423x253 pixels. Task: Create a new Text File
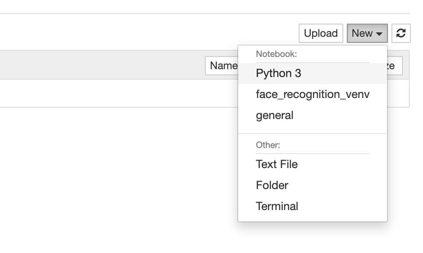pyautogui.click(x=277, y=165)
